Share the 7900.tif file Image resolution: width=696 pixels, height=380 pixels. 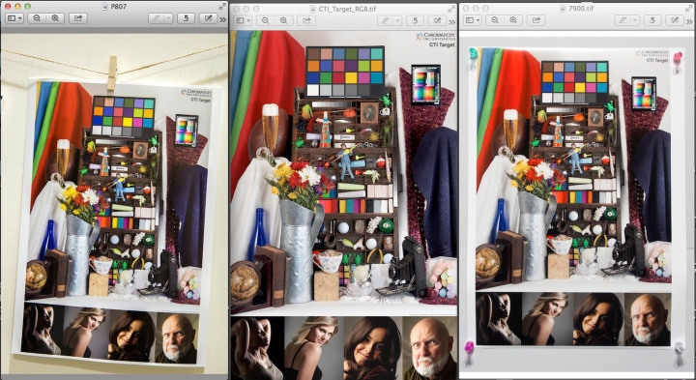(536, 20)
